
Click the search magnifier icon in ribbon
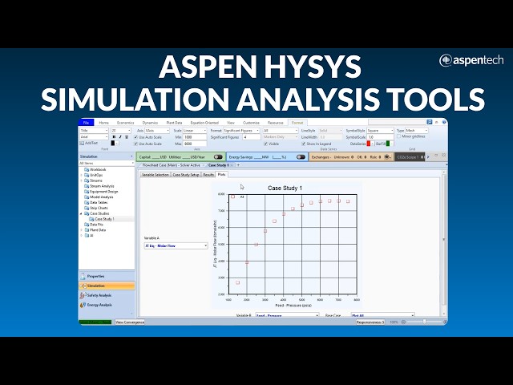point(430,122)
